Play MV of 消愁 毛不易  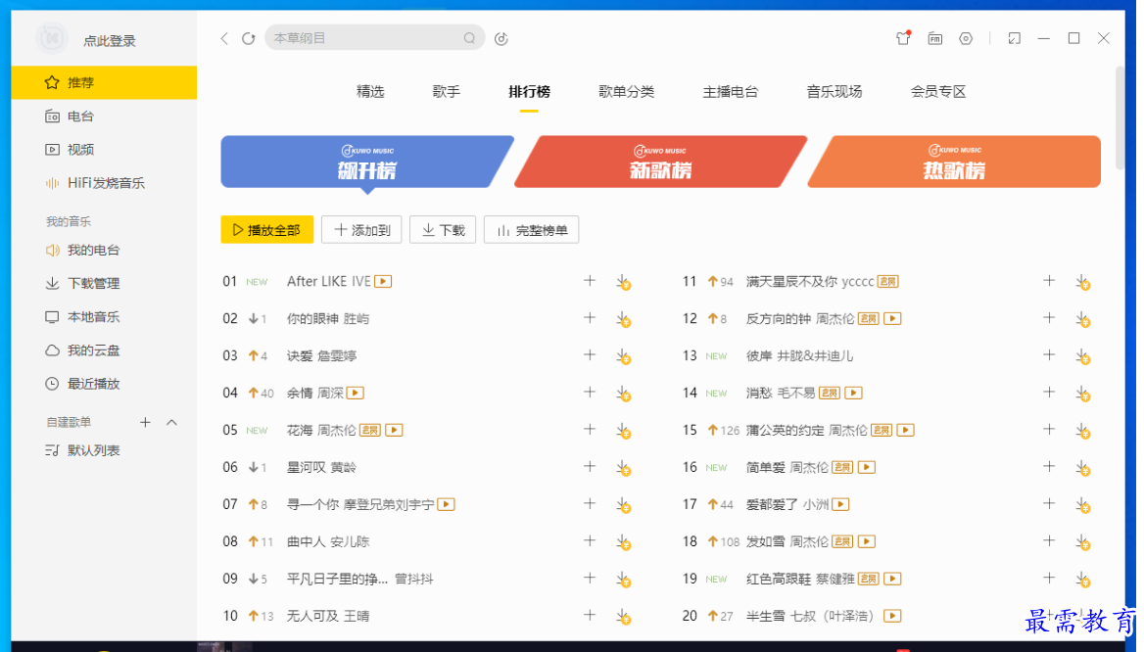coord(854,394)
